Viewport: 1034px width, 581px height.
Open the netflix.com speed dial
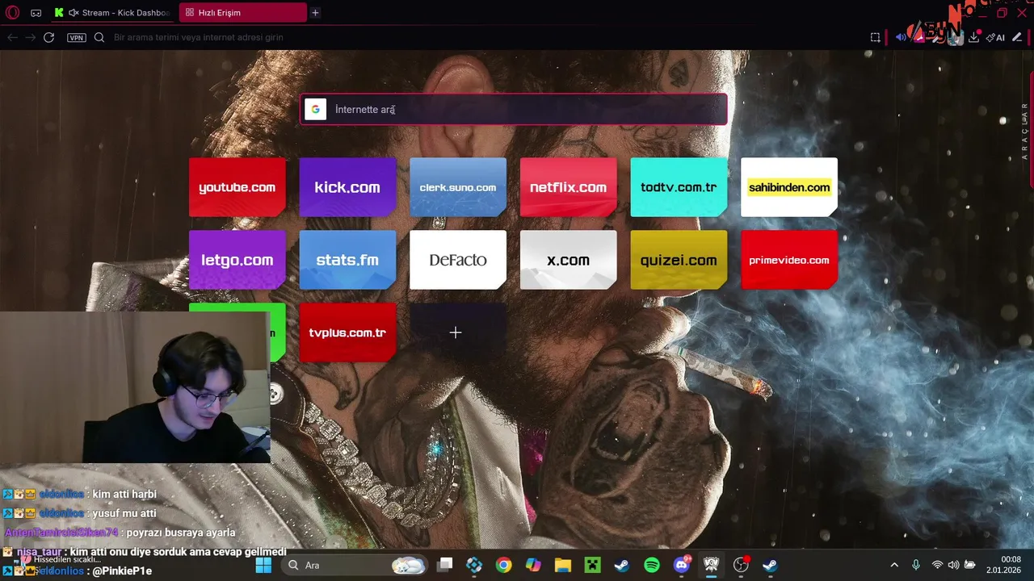[568, 187]
